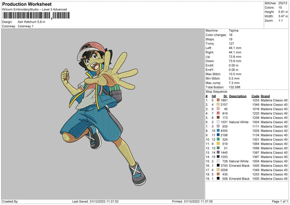Viewport: 290px width, 205px height.
Task: Click the "N#" column header
Action: point(214,96)
